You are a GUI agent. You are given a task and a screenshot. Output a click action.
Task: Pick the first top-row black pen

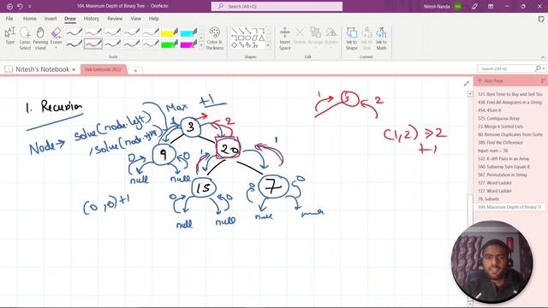[x=74, y=33]
